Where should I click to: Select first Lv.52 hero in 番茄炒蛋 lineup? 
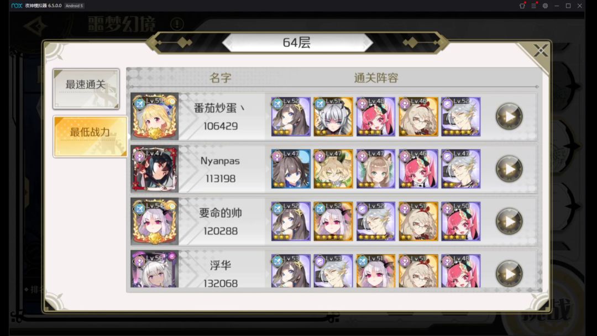coord(291,117)
